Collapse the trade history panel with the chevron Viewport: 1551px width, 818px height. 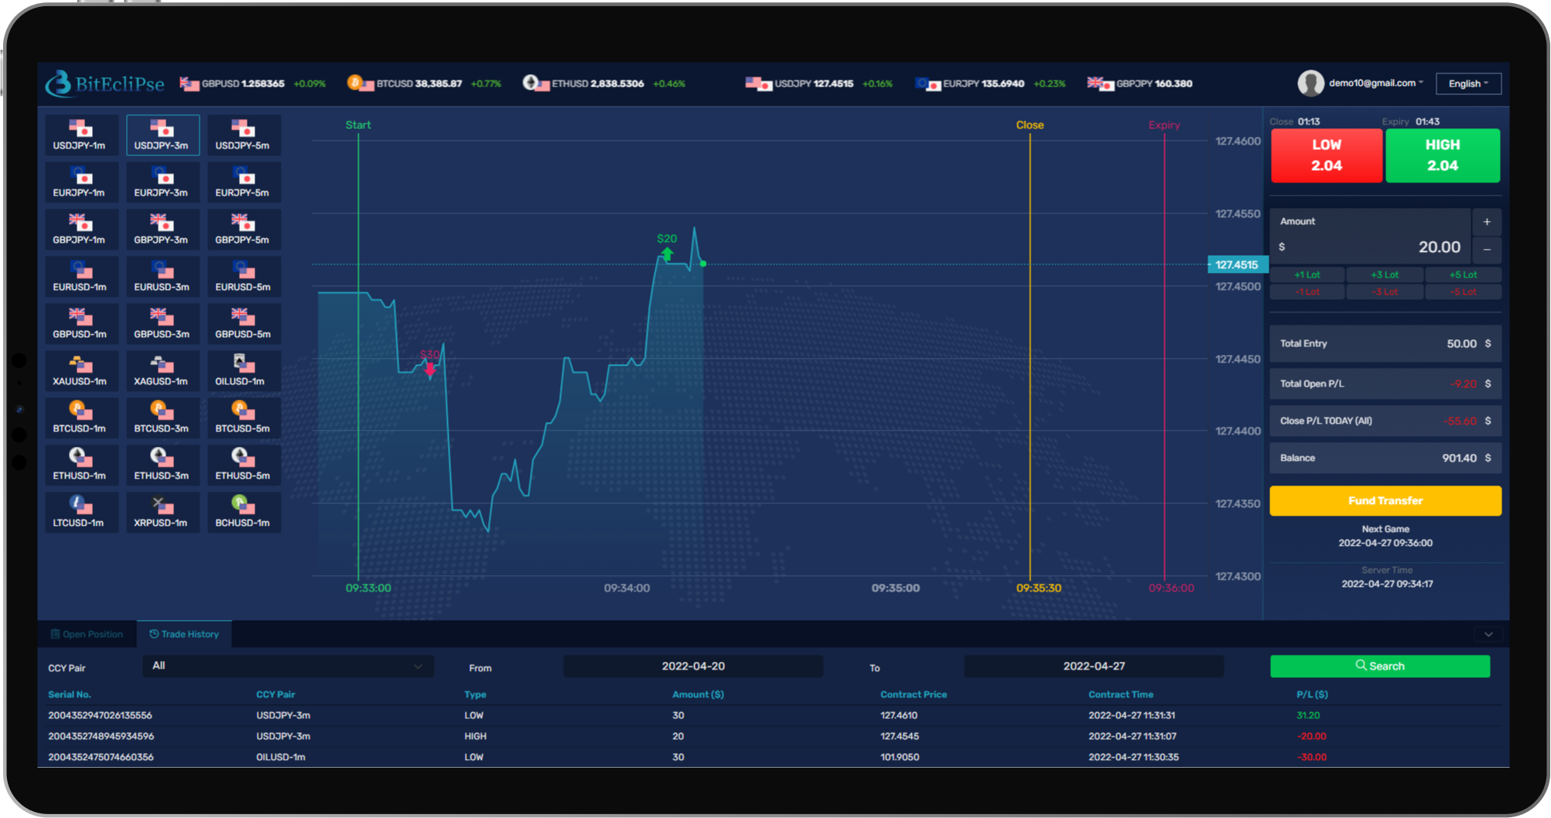point(1488,634)
